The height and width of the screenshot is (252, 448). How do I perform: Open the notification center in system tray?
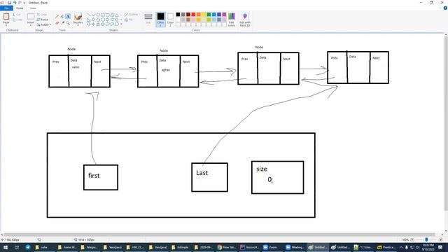440,247
